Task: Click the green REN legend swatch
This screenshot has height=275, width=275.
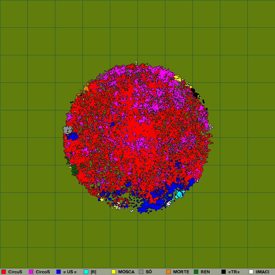Action: coord(196,272)
